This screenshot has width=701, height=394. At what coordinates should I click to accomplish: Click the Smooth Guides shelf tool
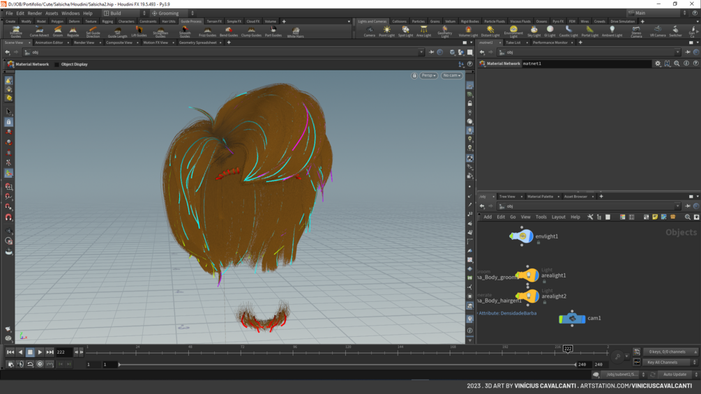(x=185, y=31)
